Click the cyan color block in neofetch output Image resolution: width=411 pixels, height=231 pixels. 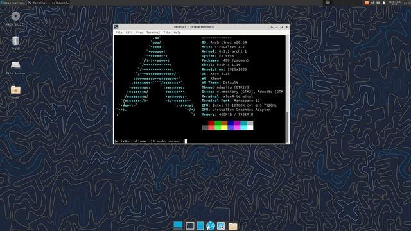point(243,123)
